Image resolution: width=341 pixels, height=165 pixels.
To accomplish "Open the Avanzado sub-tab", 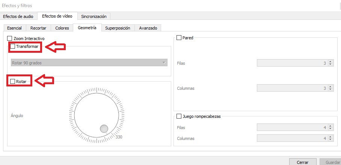I will [148, 28].
